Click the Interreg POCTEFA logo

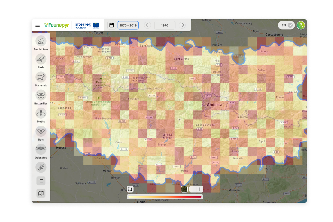click(87, 25)
